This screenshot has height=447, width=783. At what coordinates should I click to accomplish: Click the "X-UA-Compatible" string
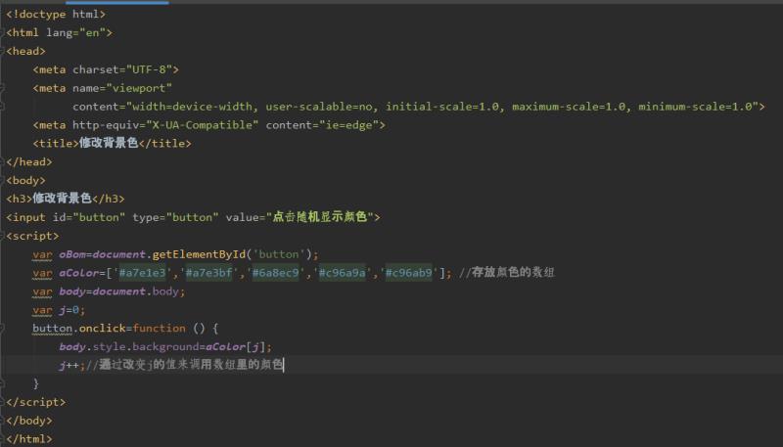click(203, 125)
